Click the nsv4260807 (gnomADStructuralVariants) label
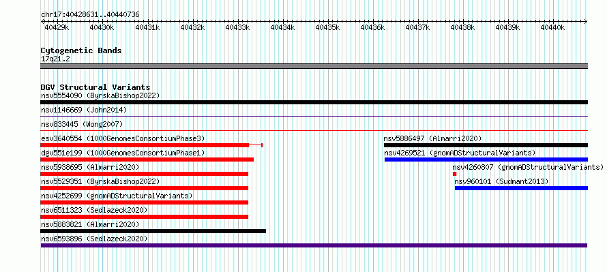The image size is (607, 272). [528, 167]
